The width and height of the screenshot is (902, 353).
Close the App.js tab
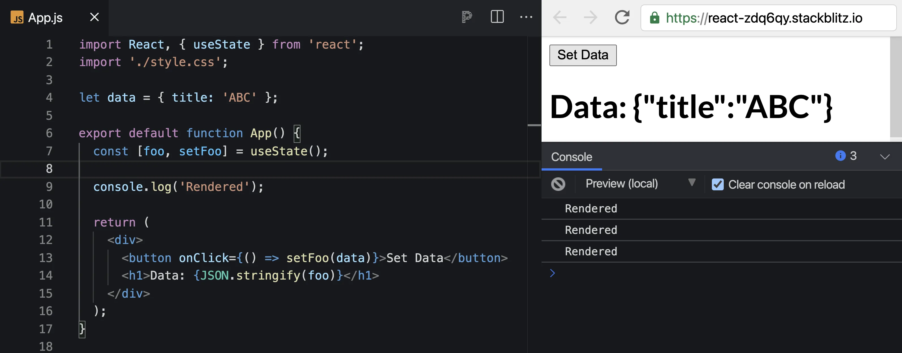point(95,17)
